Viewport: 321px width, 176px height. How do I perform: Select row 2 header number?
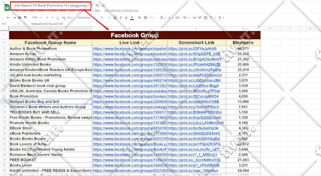(x=4, y=42)
